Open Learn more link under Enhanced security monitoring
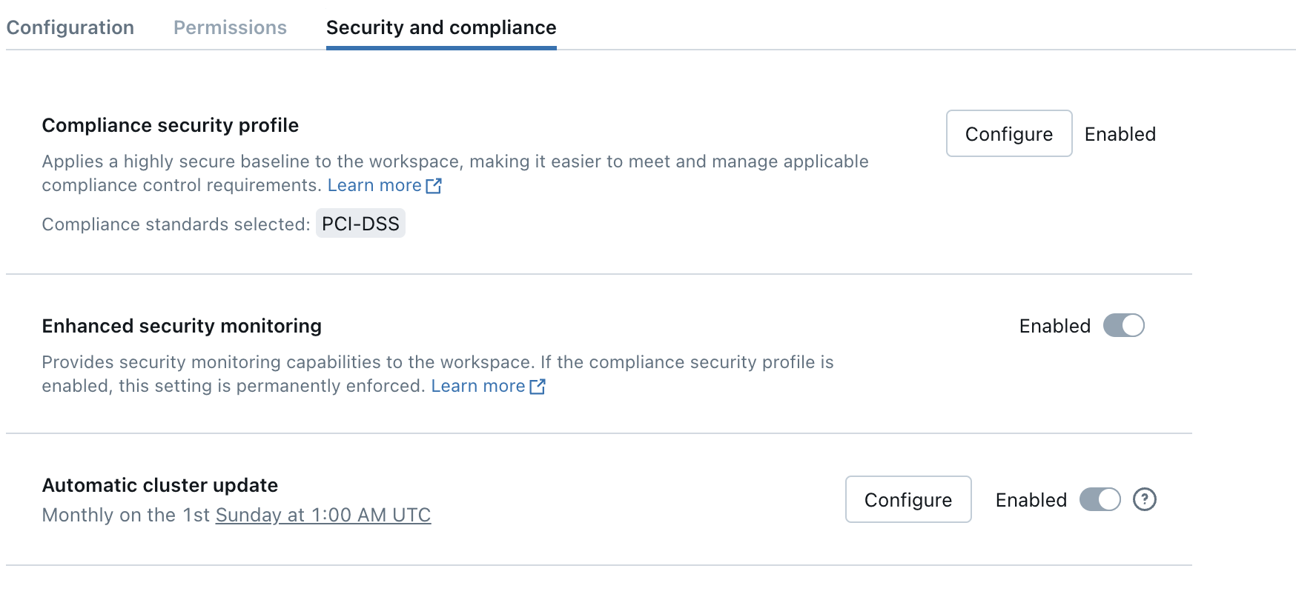Screen dimensions: 1296x597 (x=477, y=386)
